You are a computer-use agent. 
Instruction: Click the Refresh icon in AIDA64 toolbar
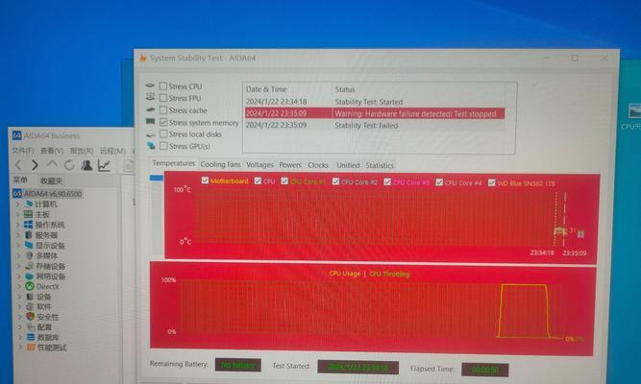69,165
